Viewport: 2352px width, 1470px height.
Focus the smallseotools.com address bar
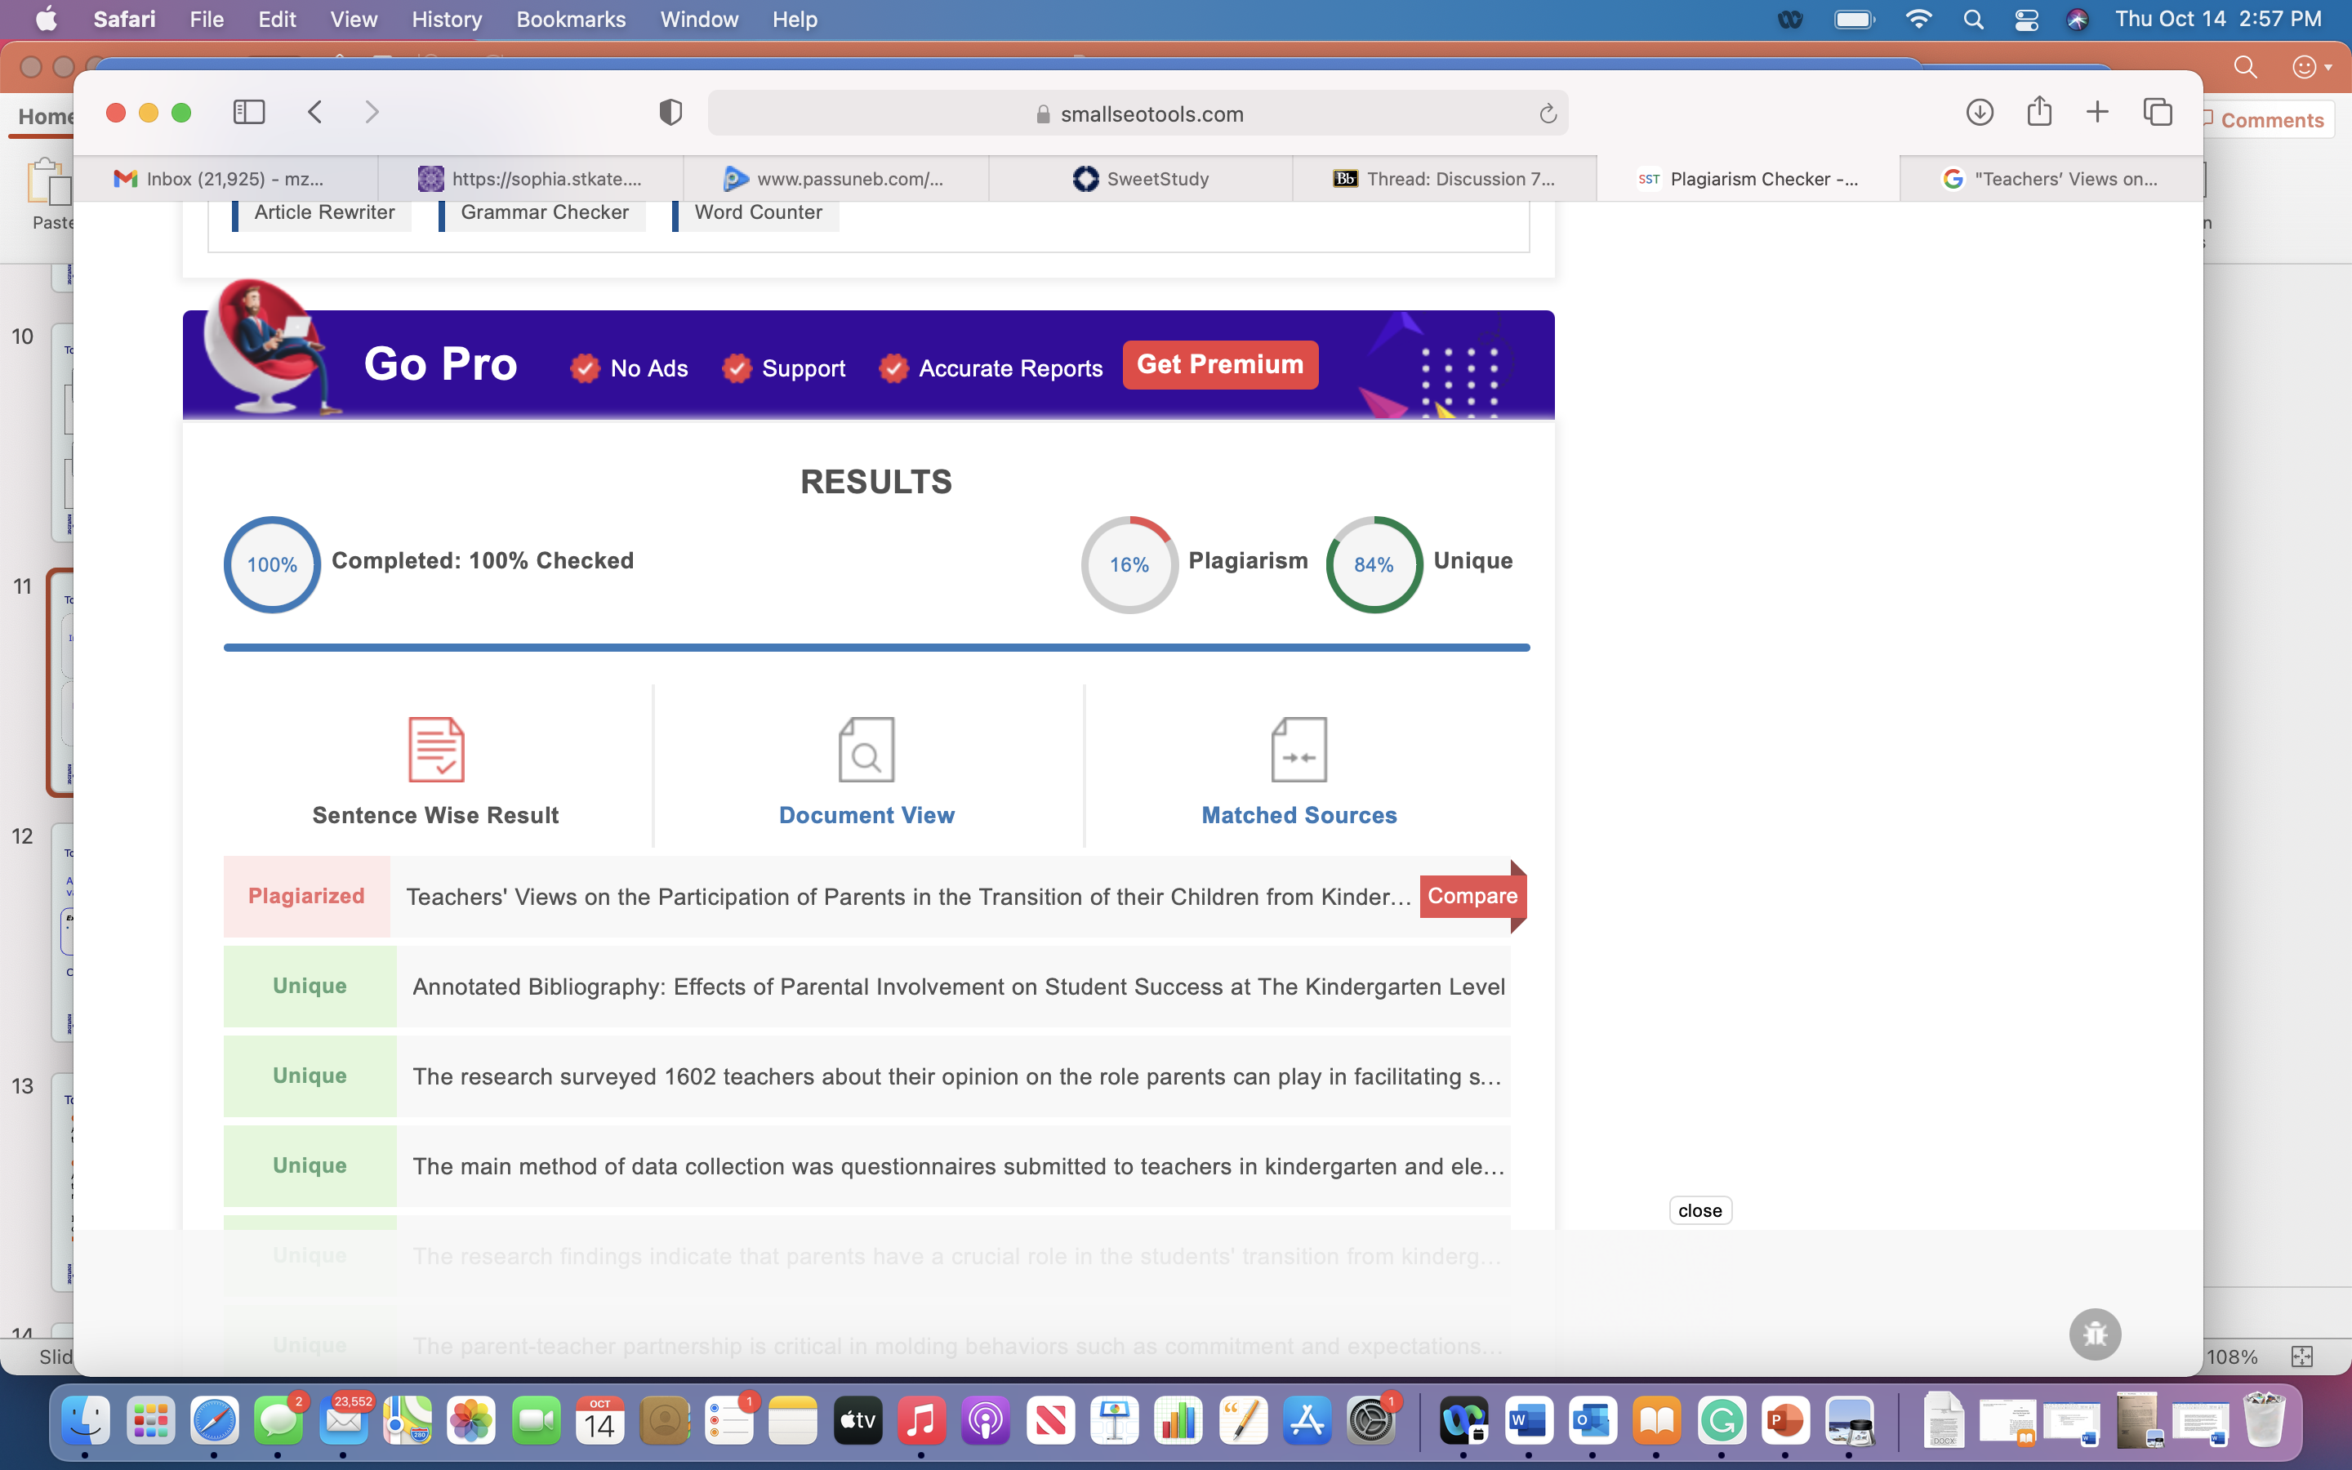pyautogui.click(x=1137, y=114)
